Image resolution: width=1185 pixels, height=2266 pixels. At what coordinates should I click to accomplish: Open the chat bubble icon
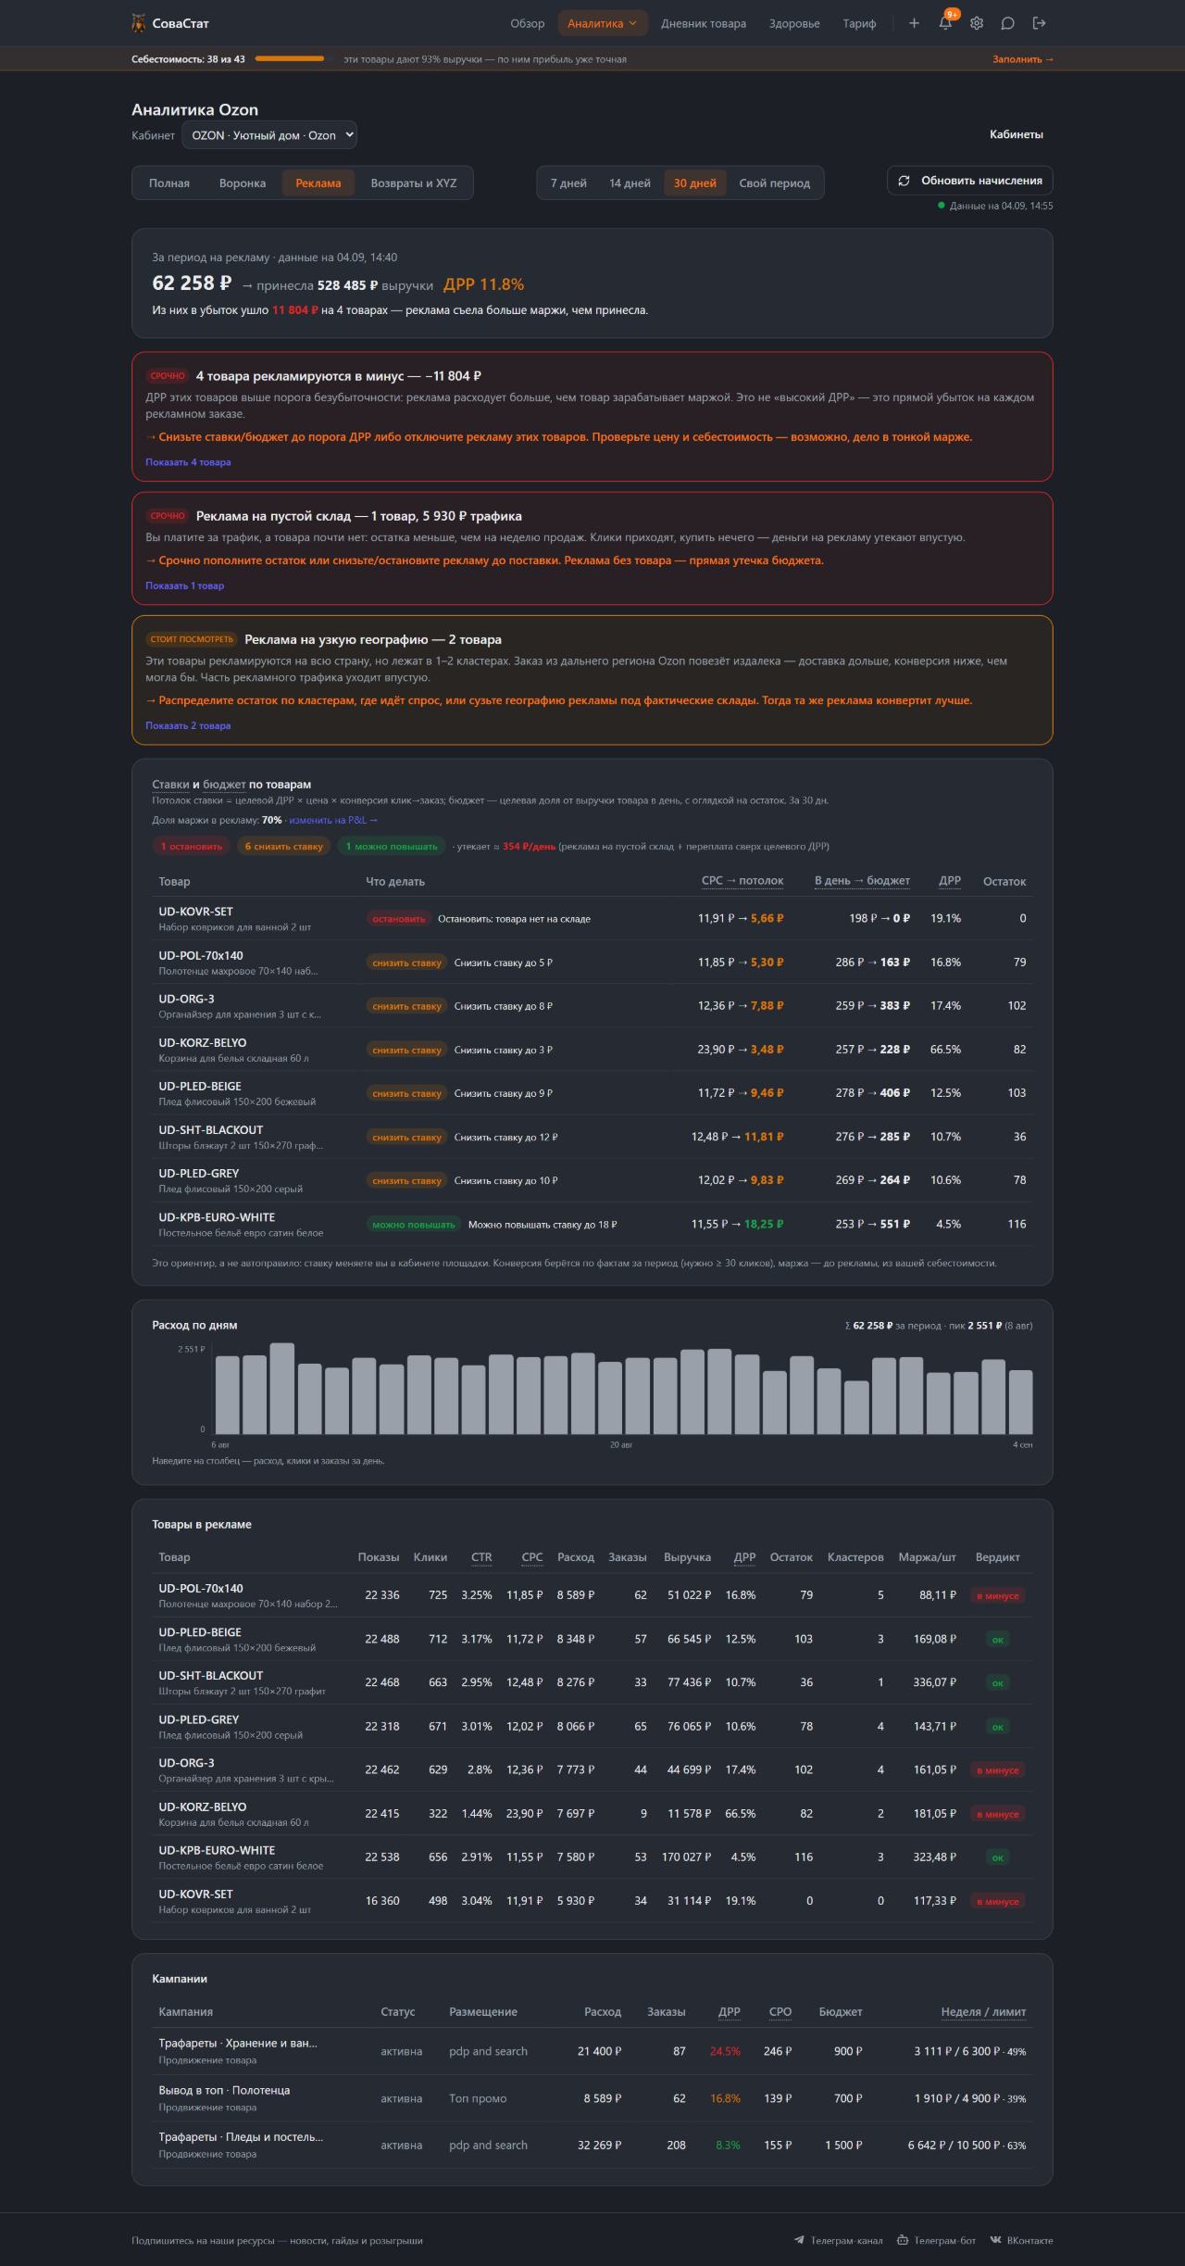coord(1008,23)
